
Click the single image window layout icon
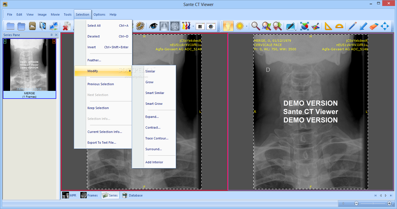(200, 26)
